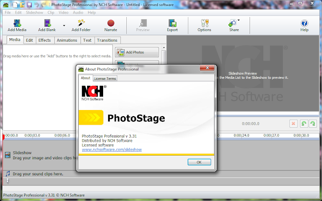Click the Open project folder icon in title bar
Image resolution: width=322 pixels, height=201 pixels.
tap(22, 5)
